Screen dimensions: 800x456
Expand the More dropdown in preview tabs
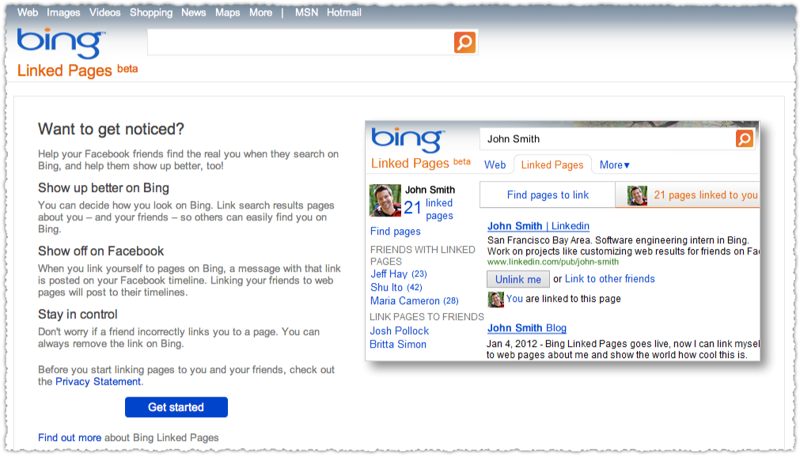click(614, 165)
